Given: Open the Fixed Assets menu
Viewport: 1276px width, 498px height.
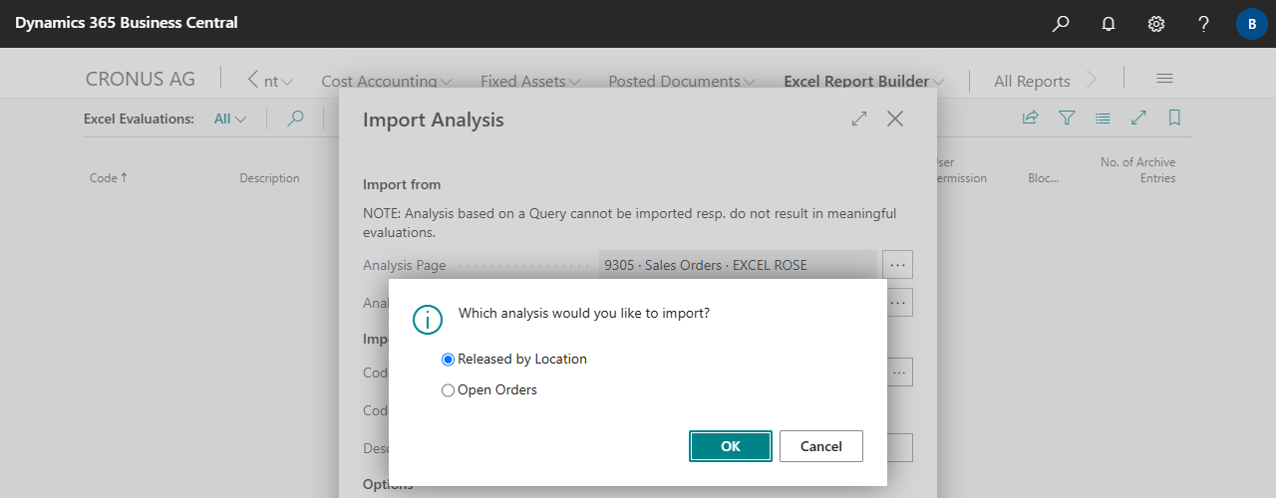Looking at the screenshot, I should 530,82.
